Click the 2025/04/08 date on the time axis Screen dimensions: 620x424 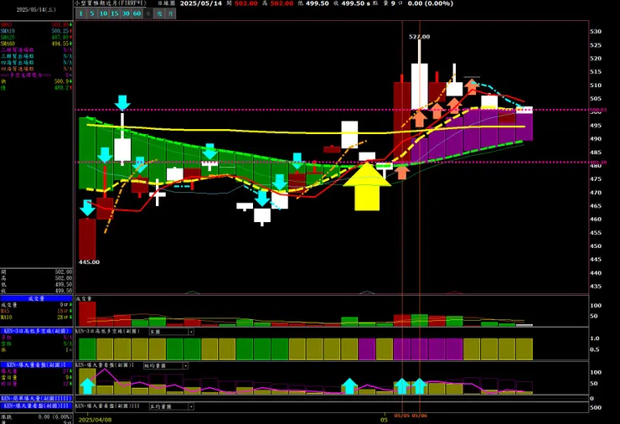[95, 420]
